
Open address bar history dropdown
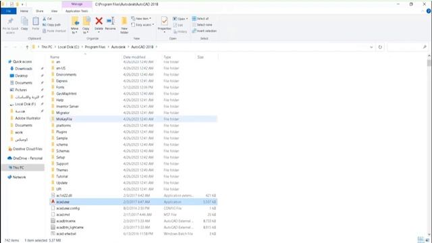pos(371,47)
